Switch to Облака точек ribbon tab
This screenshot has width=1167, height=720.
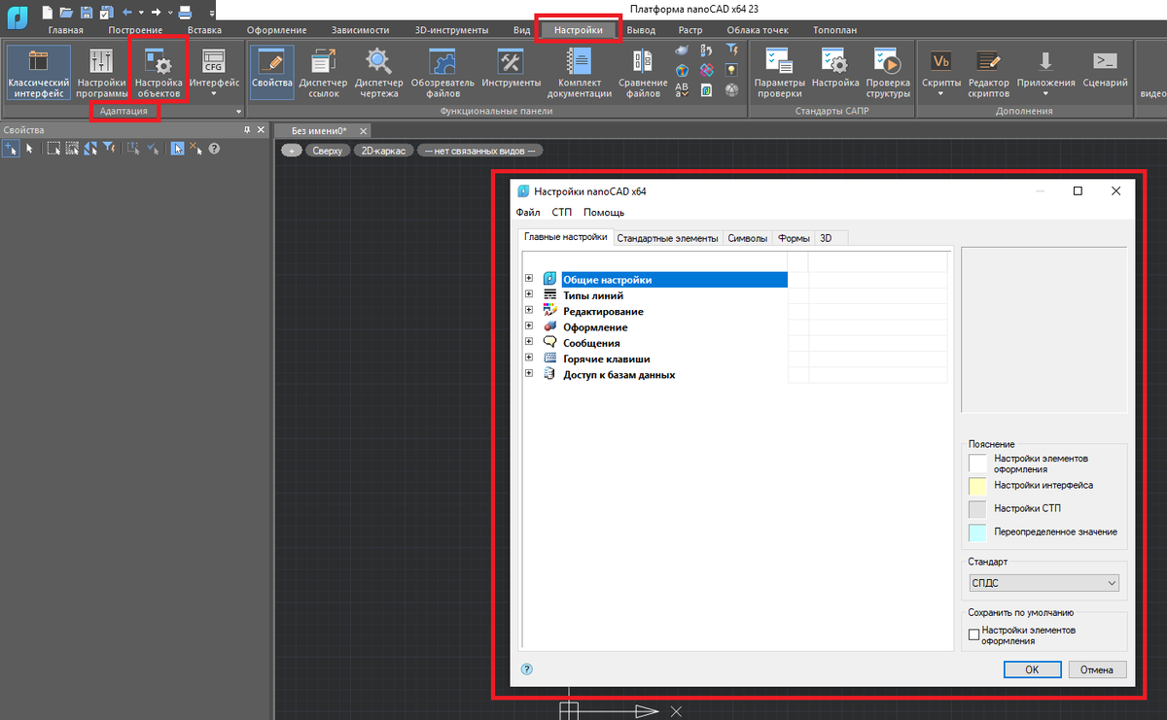(x=758, y=30)
